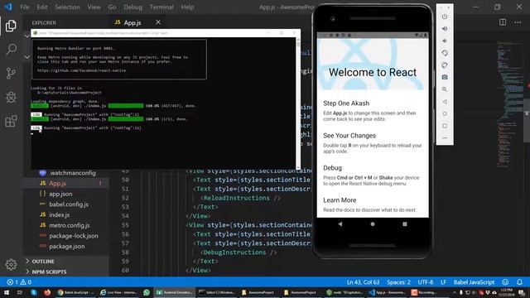Change end of line sequence LF

(x=444, y=281)
